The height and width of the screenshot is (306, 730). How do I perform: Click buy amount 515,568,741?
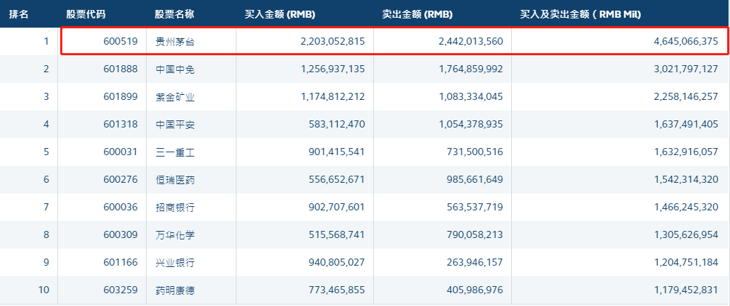pos(337,234)
